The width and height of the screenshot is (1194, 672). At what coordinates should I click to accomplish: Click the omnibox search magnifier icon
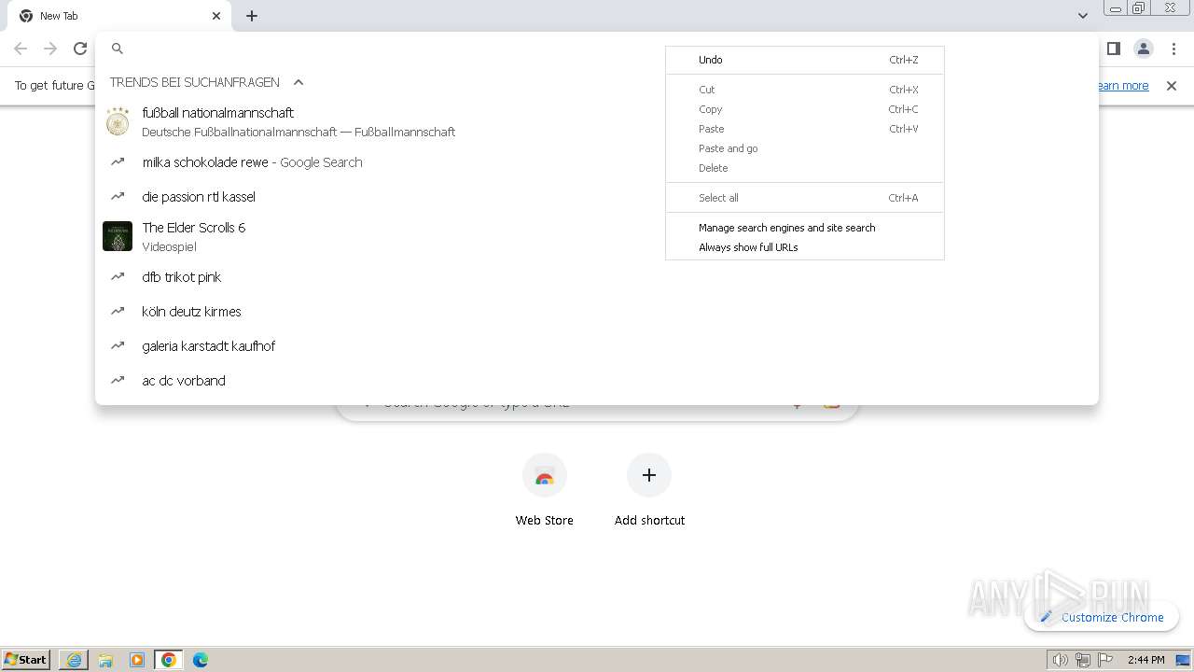point(118,49)
